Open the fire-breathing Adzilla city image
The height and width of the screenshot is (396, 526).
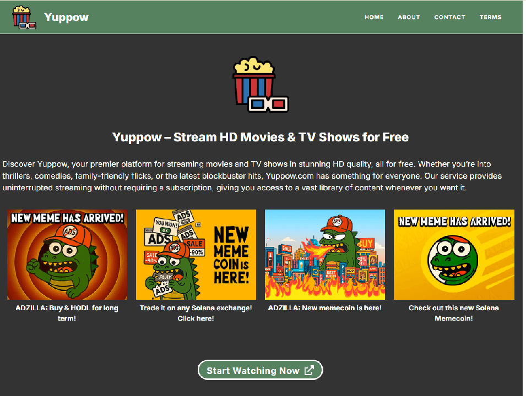click(x=325, y=255)
